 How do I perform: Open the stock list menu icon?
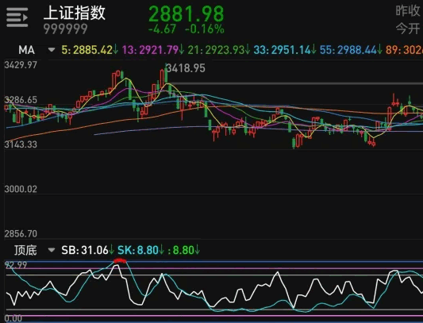[17, 17]
